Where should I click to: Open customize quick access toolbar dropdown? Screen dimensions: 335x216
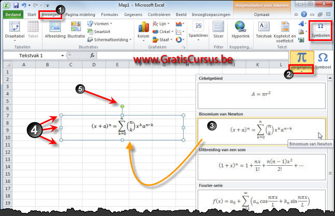tap(48, 6)
